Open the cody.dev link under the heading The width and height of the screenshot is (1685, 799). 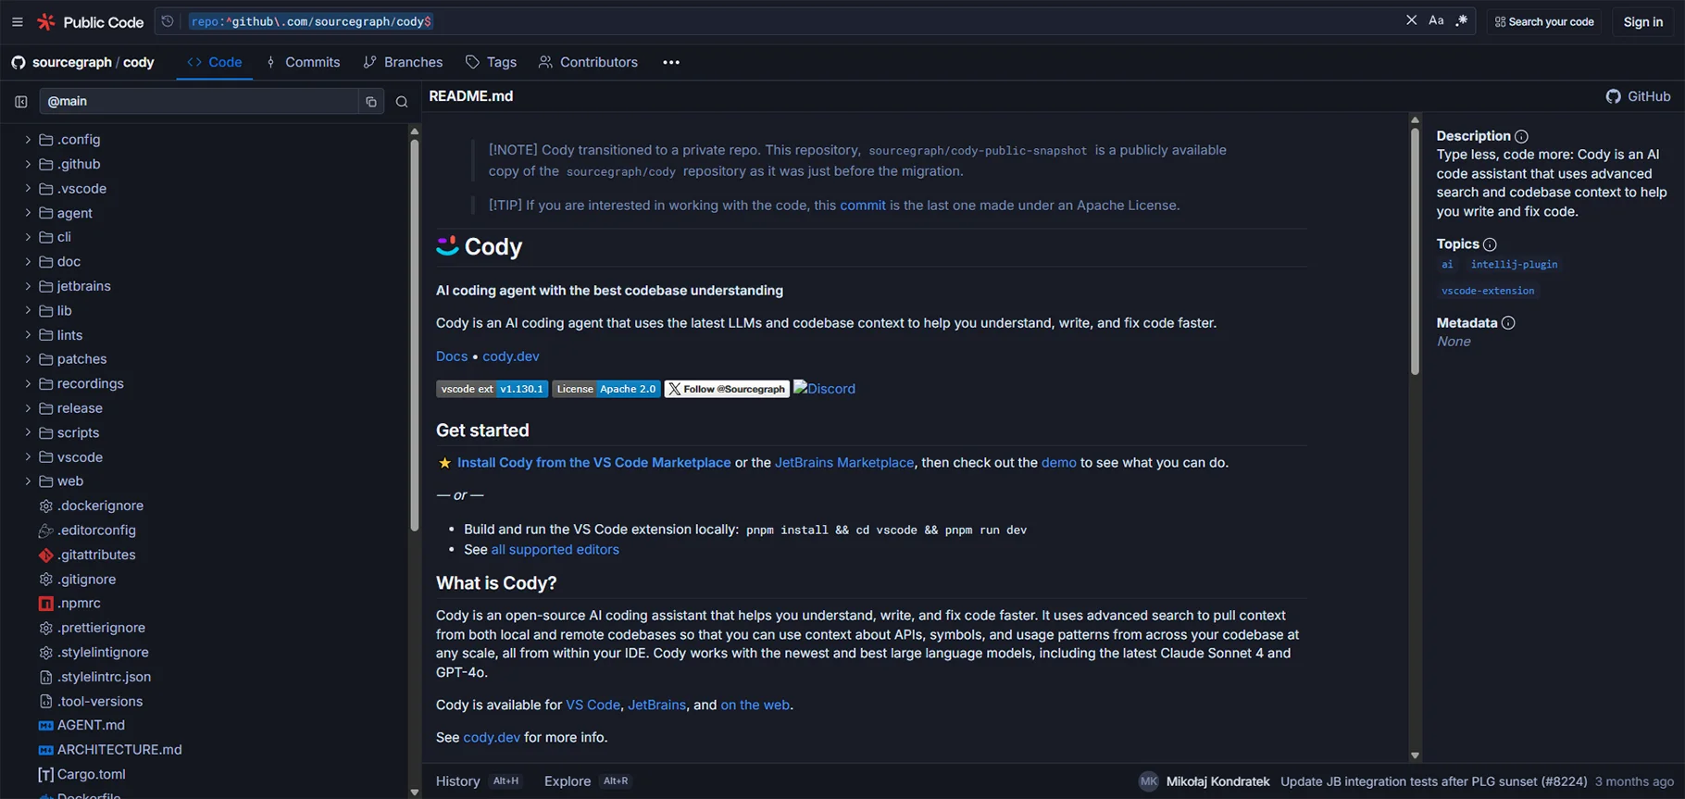point(511,356)
